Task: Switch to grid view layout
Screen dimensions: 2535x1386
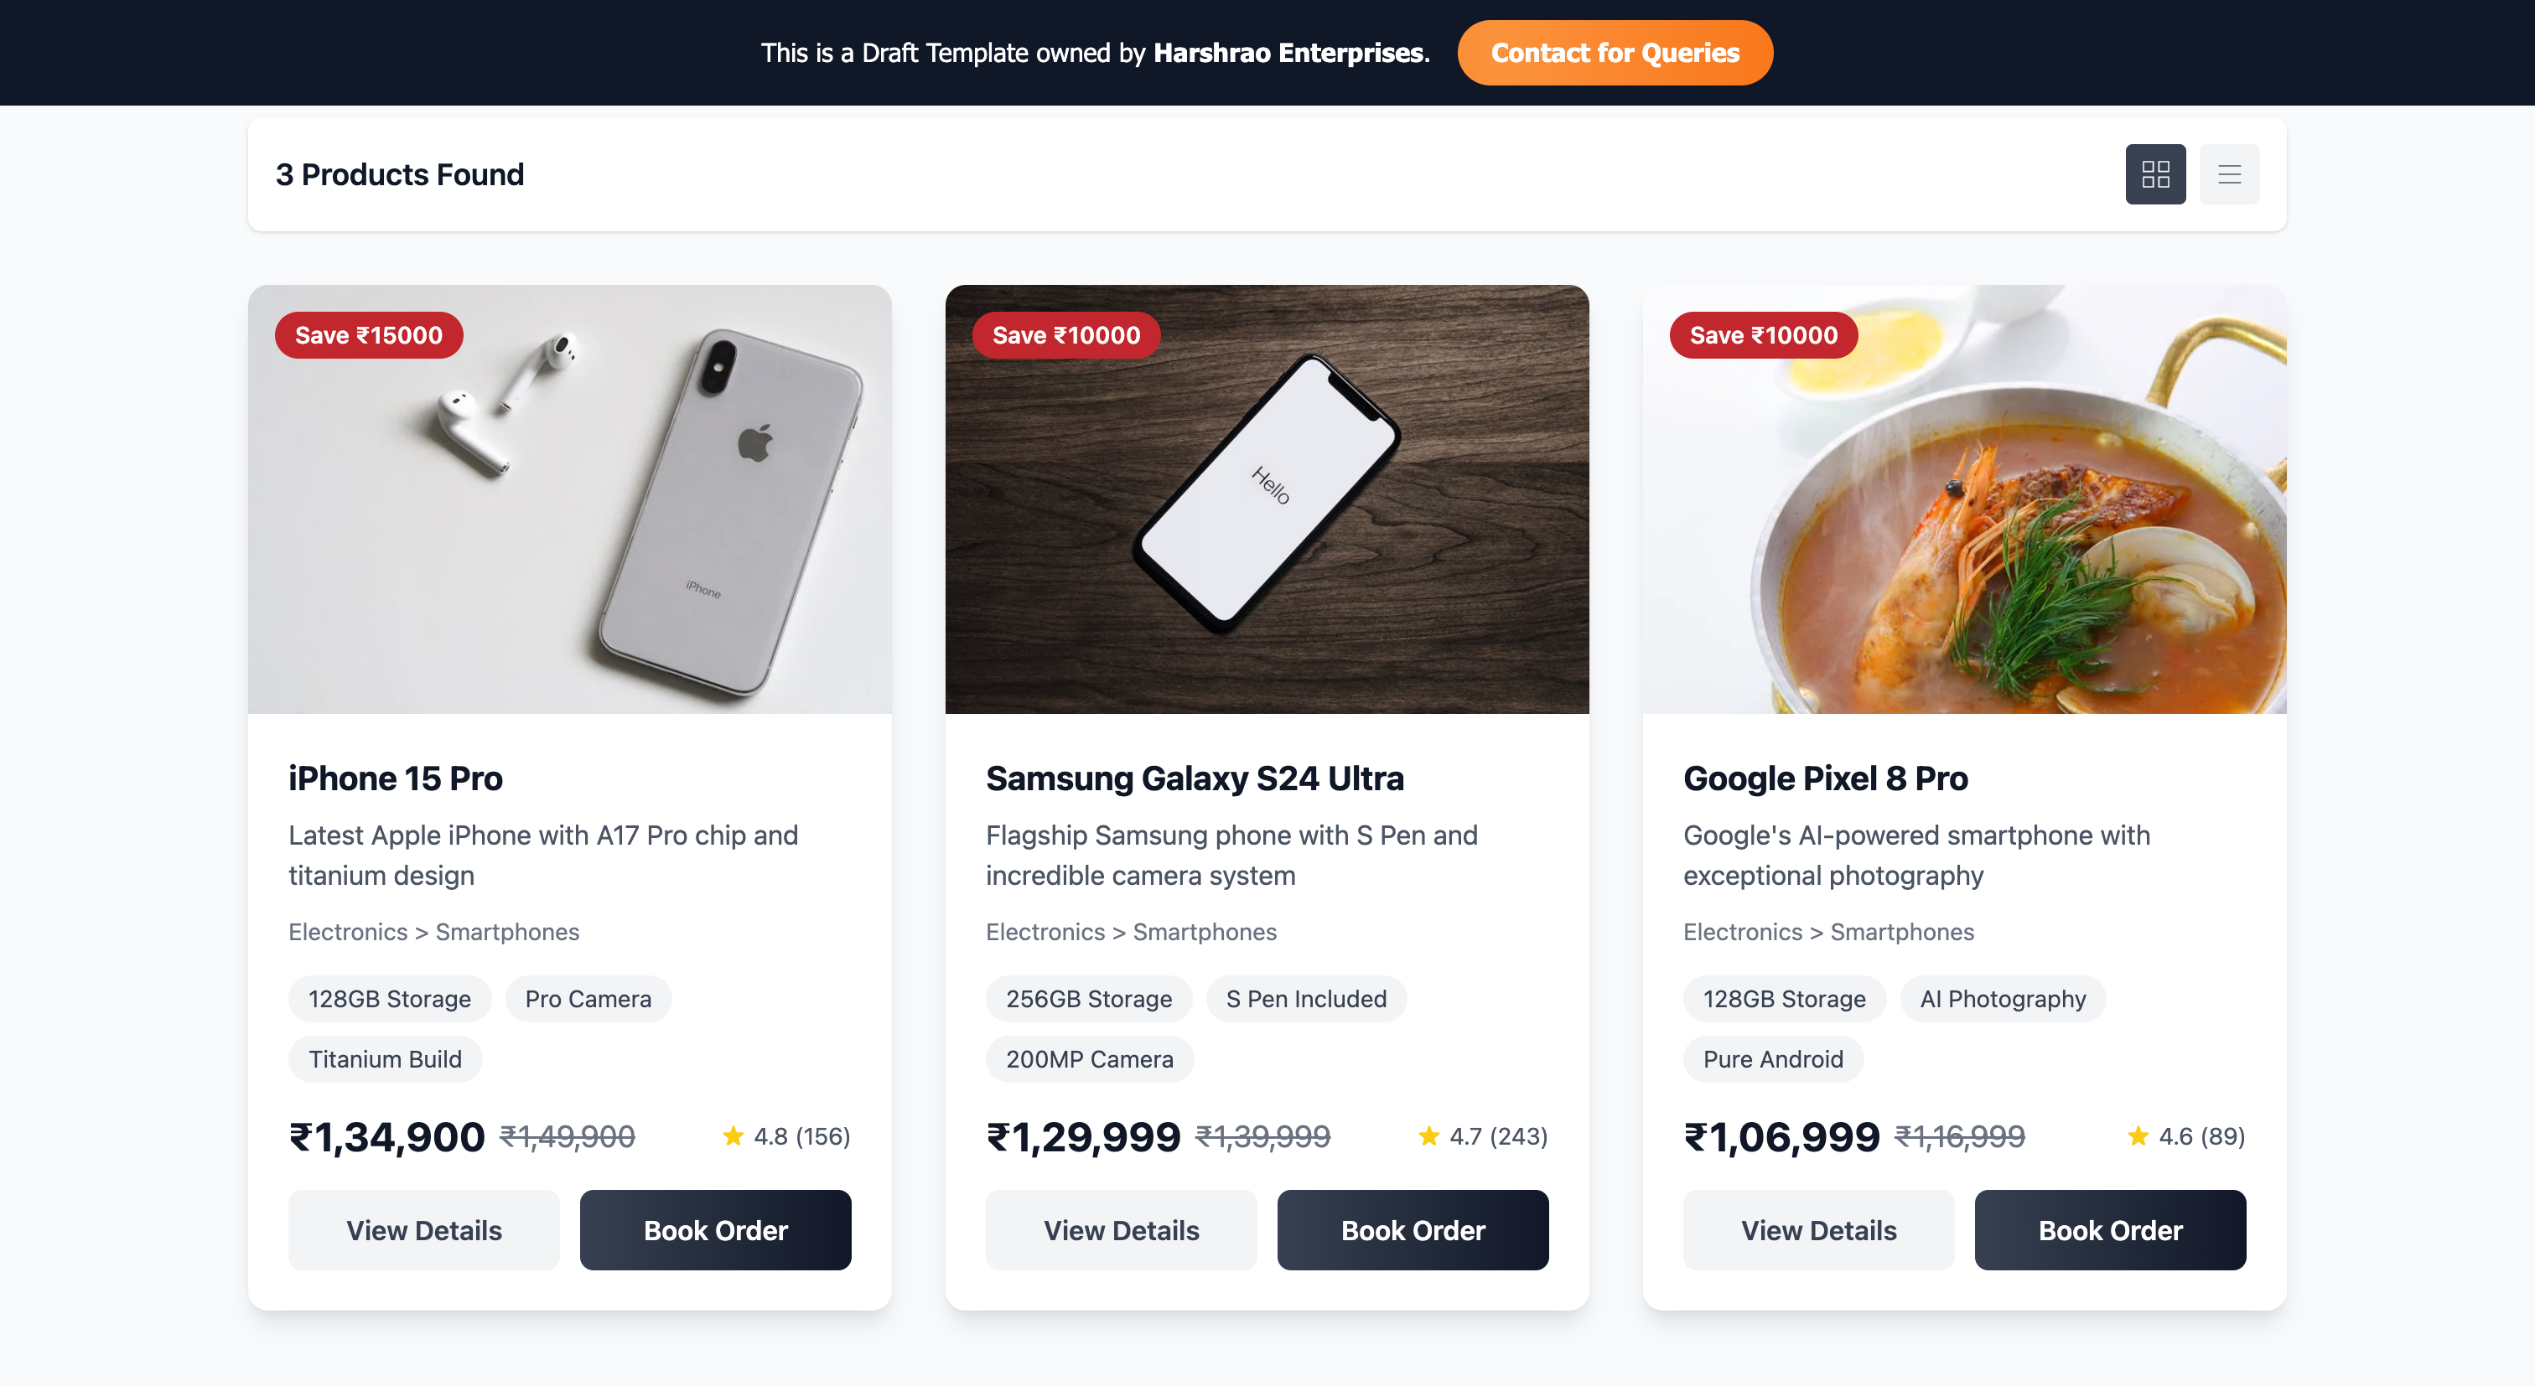Action: (2155, 173)
